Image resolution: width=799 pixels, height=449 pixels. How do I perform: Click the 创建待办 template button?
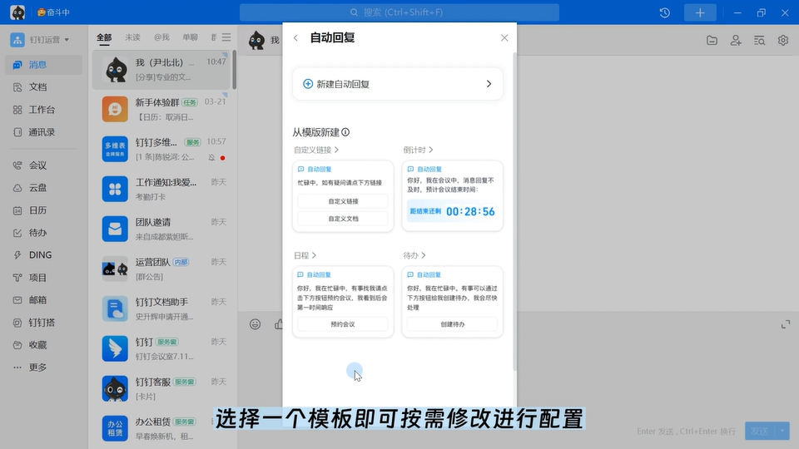tap(452, 324)
